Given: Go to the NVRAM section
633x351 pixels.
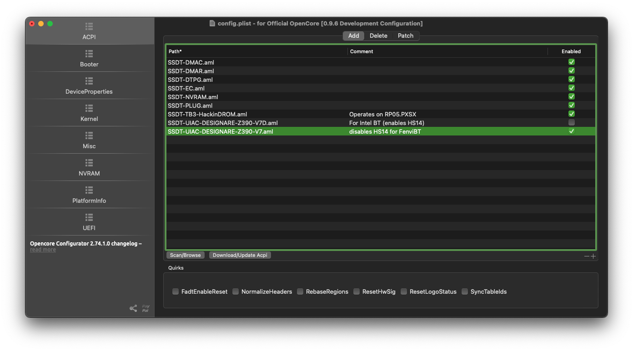Looking at the screenshot, I should click(x=89, y=167).
